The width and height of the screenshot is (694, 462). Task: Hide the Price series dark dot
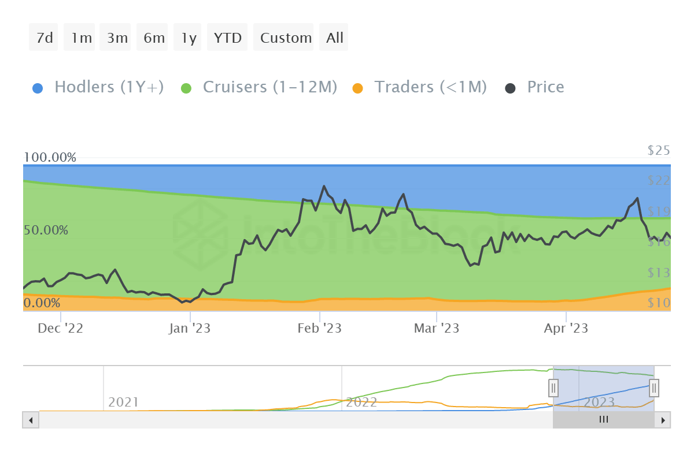511,88
